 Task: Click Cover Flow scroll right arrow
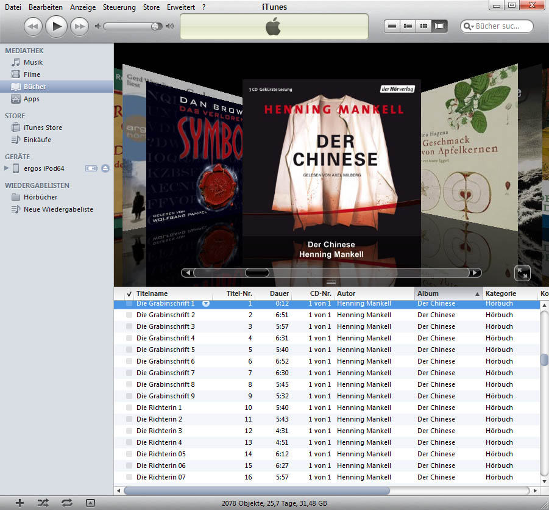pos(475,272)
